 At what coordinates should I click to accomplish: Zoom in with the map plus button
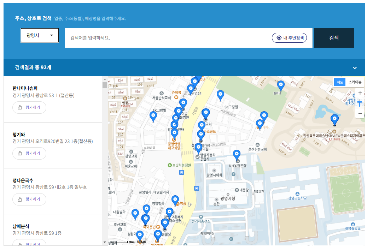coord(360,93)
